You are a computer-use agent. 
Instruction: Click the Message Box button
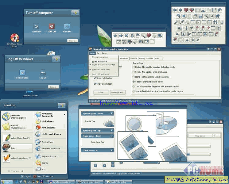pyautogui.click(x=118, y=92)
